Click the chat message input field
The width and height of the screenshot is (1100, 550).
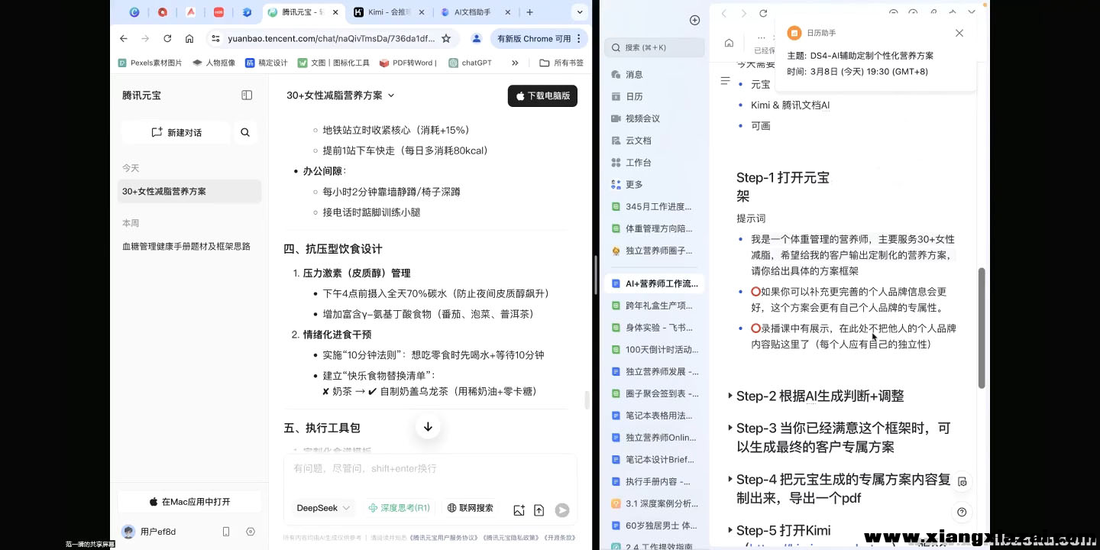(430, 469)
